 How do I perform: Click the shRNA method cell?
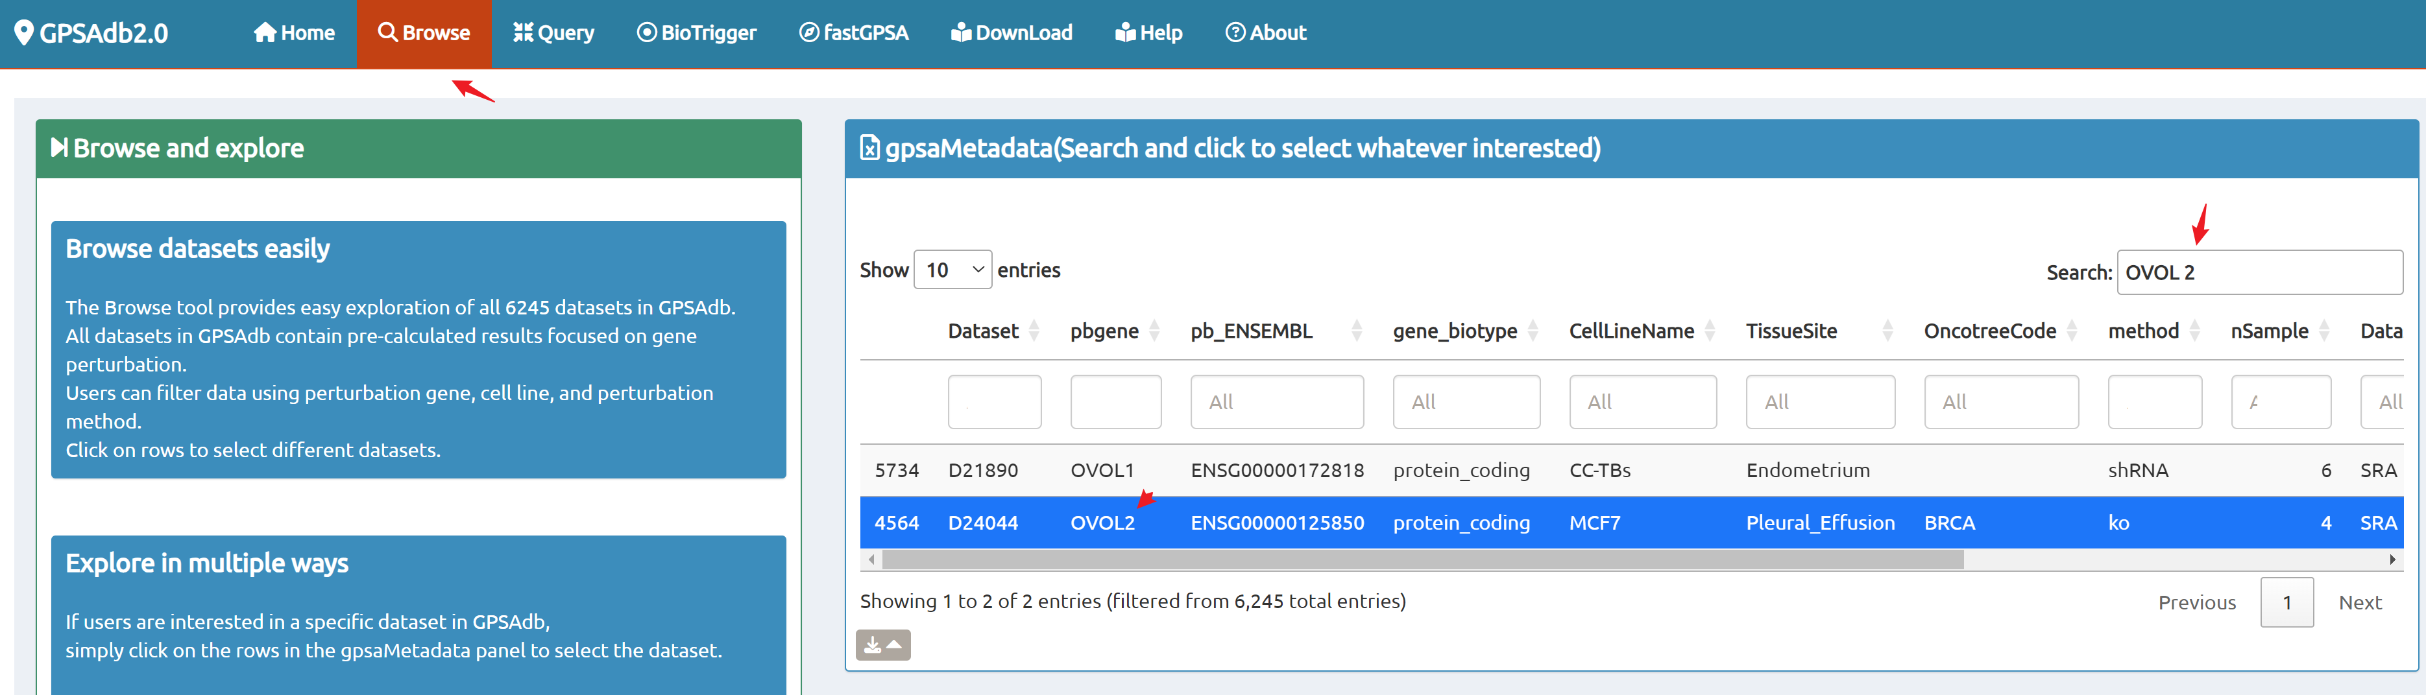2138,470
